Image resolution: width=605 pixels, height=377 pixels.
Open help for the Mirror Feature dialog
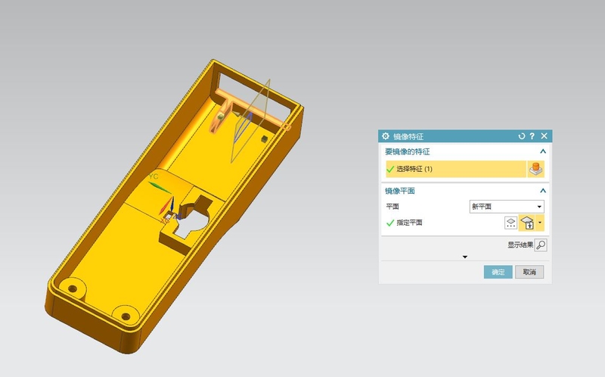point(532,136)
